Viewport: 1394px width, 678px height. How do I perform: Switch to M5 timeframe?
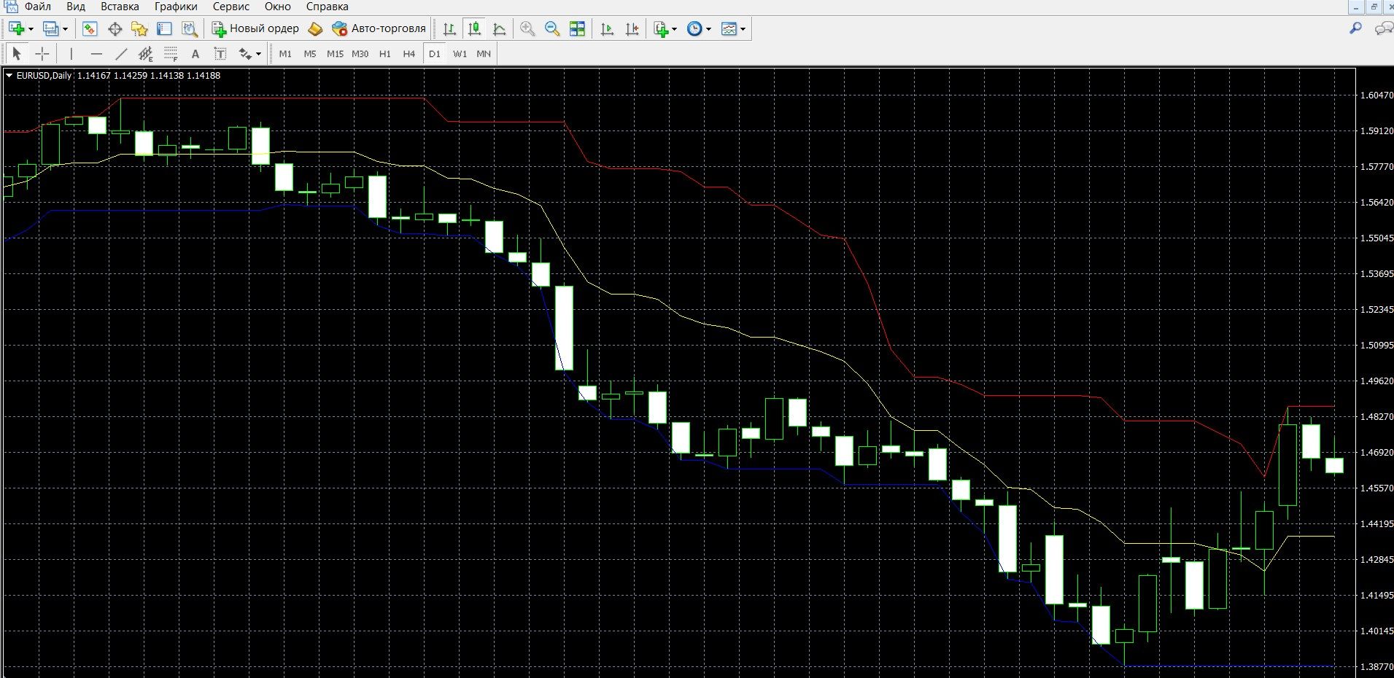(310, 54)
